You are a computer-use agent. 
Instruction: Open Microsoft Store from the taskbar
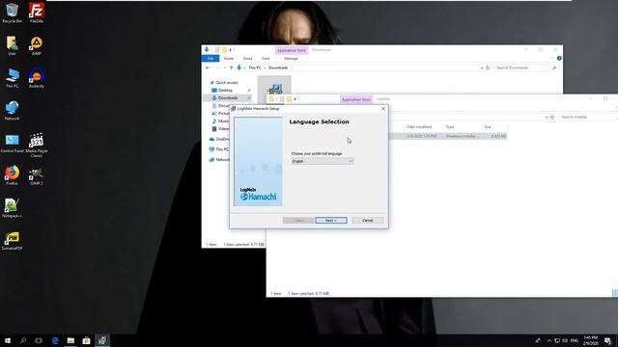click(x=86, y=340)
